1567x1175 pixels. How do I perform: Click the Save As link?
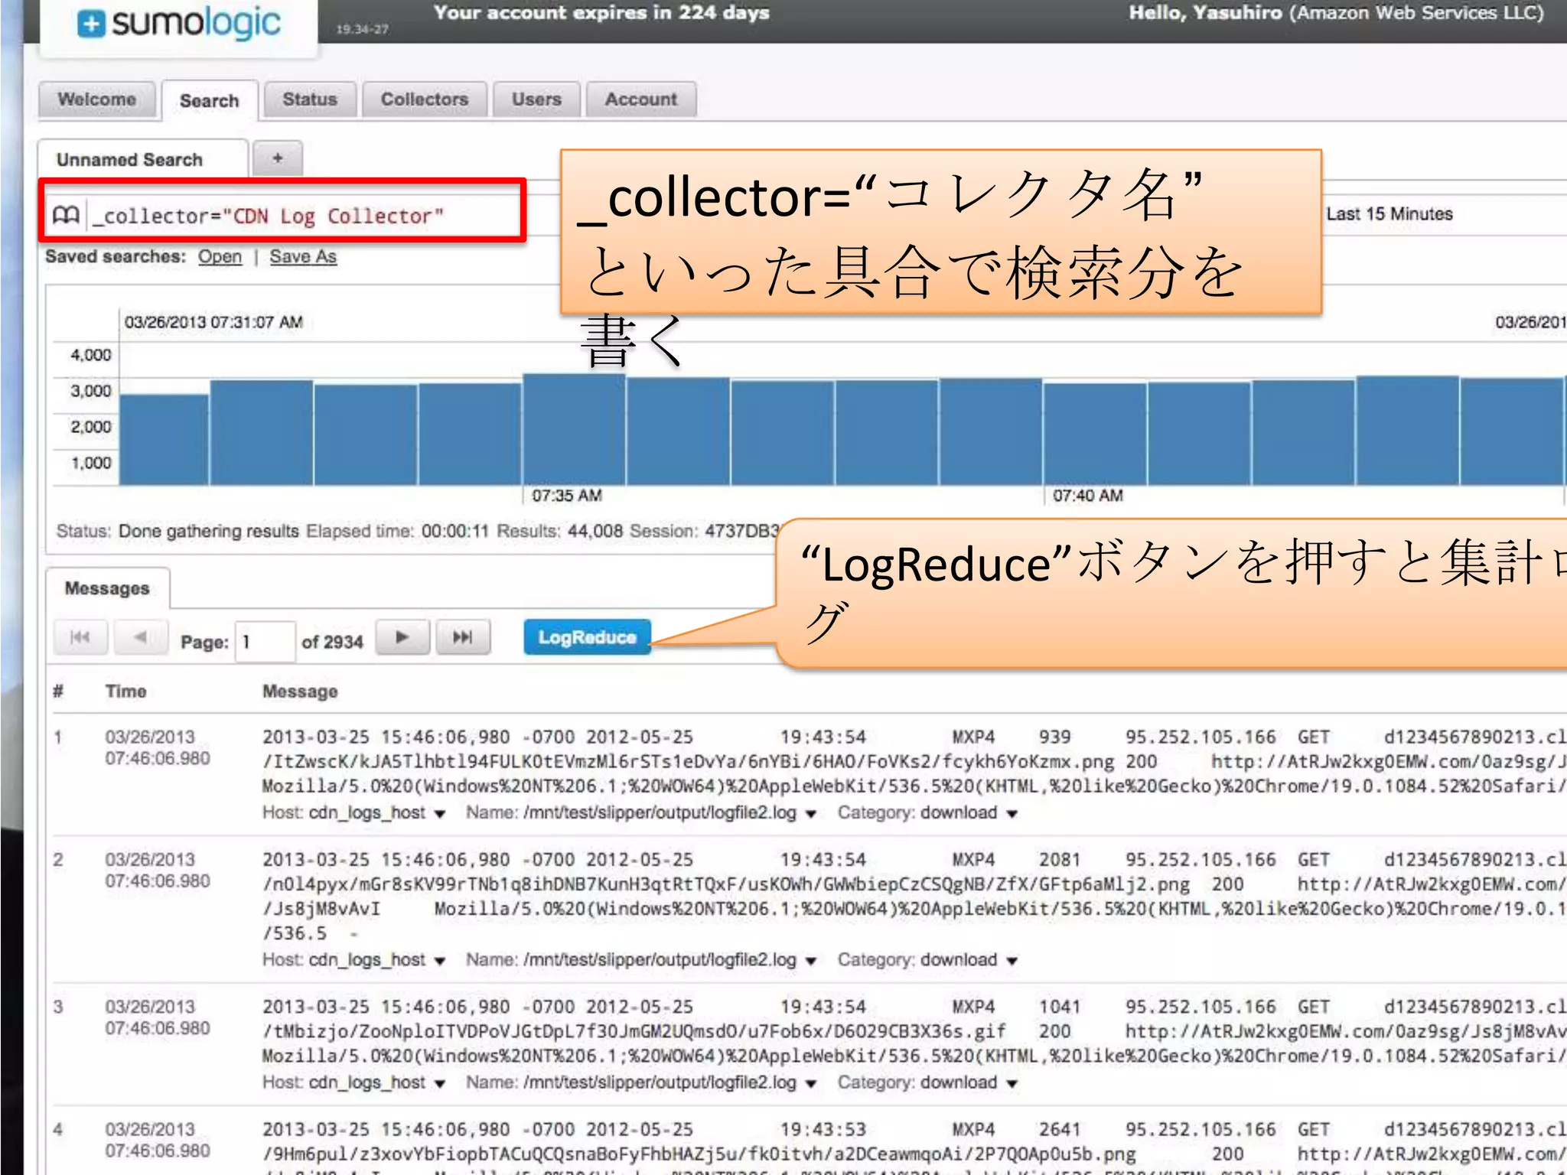click(303, 257)
